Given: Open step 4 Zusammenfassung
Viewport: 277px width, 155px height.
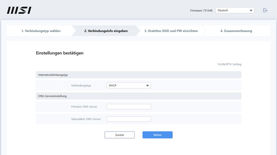Looking at the screenshot, I should click(236, 31).
